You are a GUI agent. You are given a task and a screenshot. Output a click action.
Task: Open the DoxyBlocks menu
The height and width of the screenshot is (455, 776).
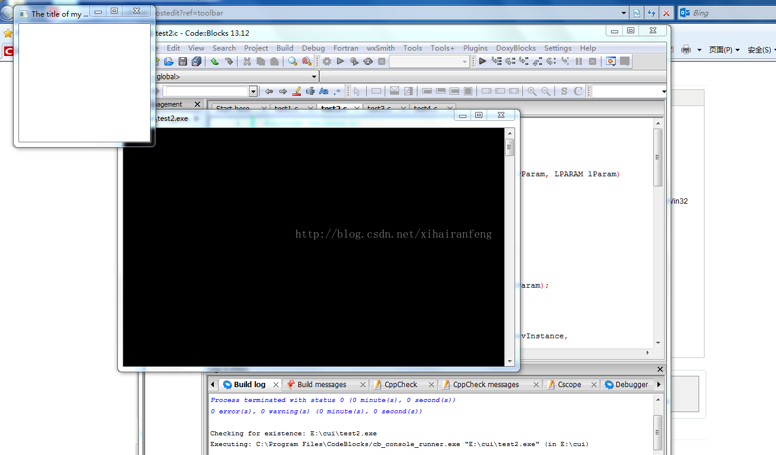click(x=516, y=48)
